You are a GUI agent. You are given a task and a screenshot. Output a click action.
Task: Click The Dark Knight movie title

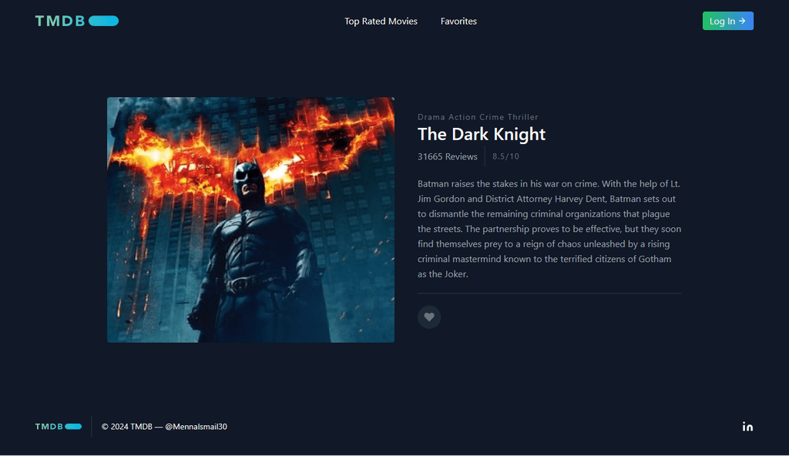point(482,134)
